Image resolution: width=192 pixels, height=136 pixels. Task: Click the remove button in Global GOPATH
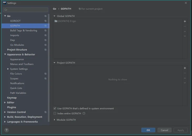(x=185, y=26)
